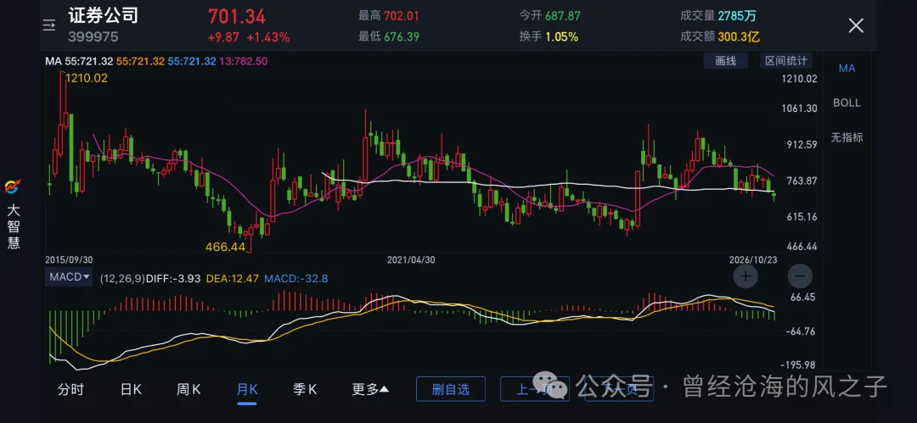Go to next with 下一页 button
Image resolution: width=917 pixels, height=423 pixels.
coord(619,389)
